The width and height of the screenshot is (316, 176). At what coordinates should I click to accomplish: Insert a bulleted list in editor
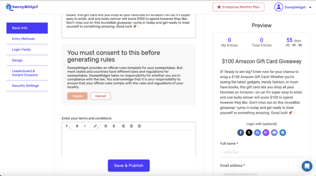point(106,126)
